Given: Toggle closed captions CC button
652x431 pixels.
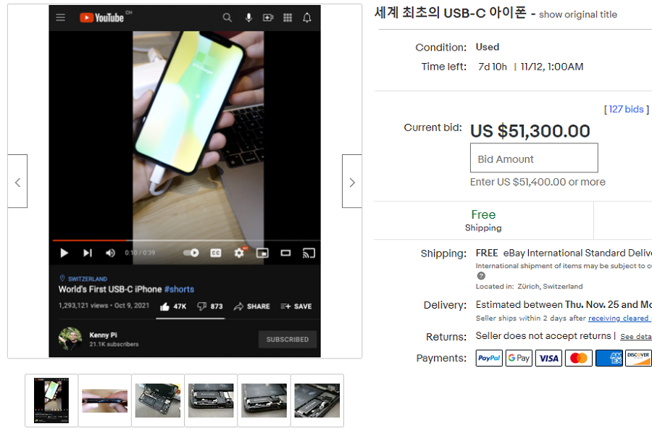Looking at the screenshot, I should click(x=215, y=253).
